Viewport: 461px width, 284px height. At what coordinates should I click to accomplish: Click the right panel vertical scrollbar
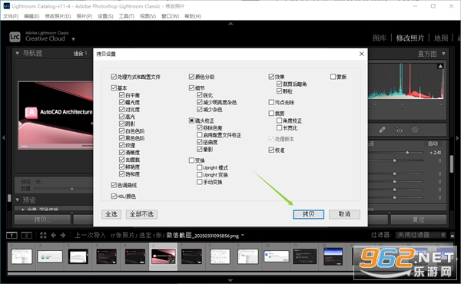coord(452,164)
